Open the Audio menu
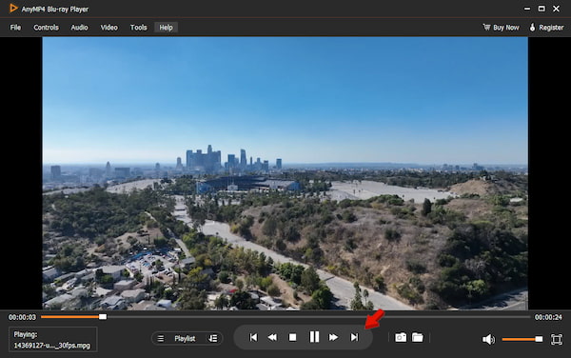 [x=79, y=28]
